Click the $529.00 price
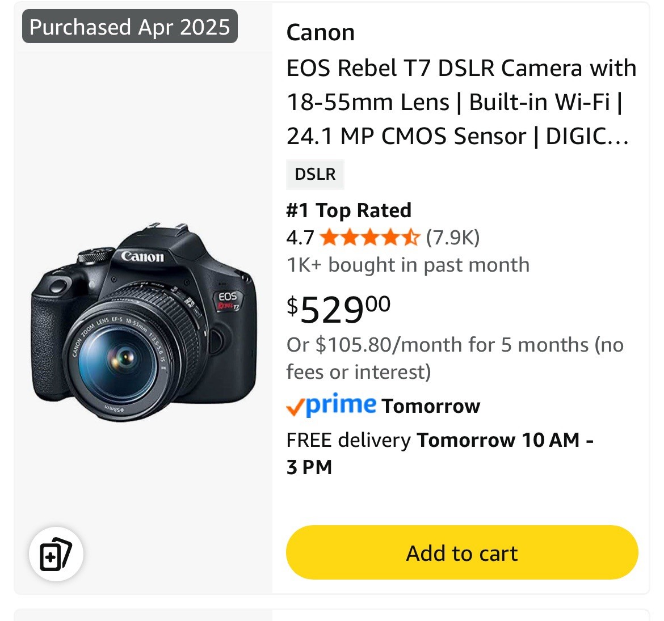The width and height of the screenshot is (664, 621). tap(338, 309)
